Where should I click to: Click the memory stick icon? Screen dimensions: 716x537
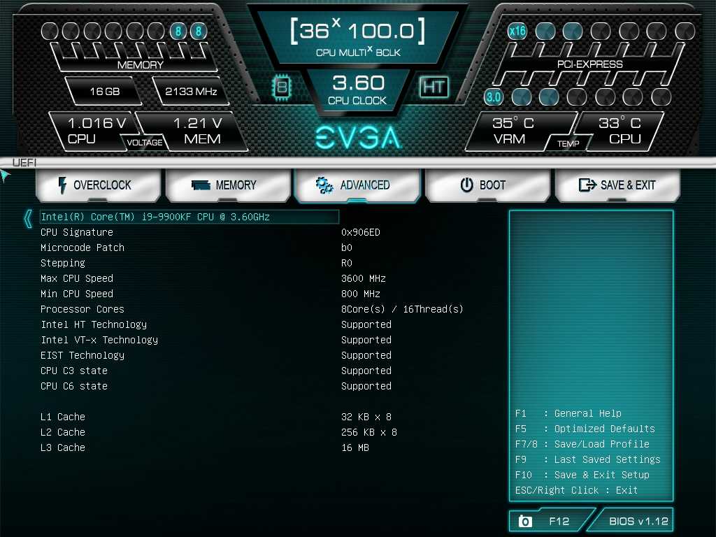201,185
